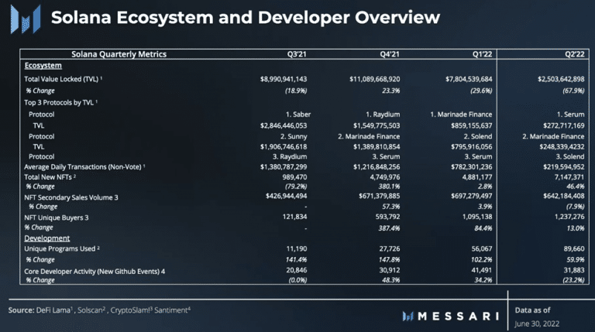Click the Core Developer Activity row label

click(95, 272)
